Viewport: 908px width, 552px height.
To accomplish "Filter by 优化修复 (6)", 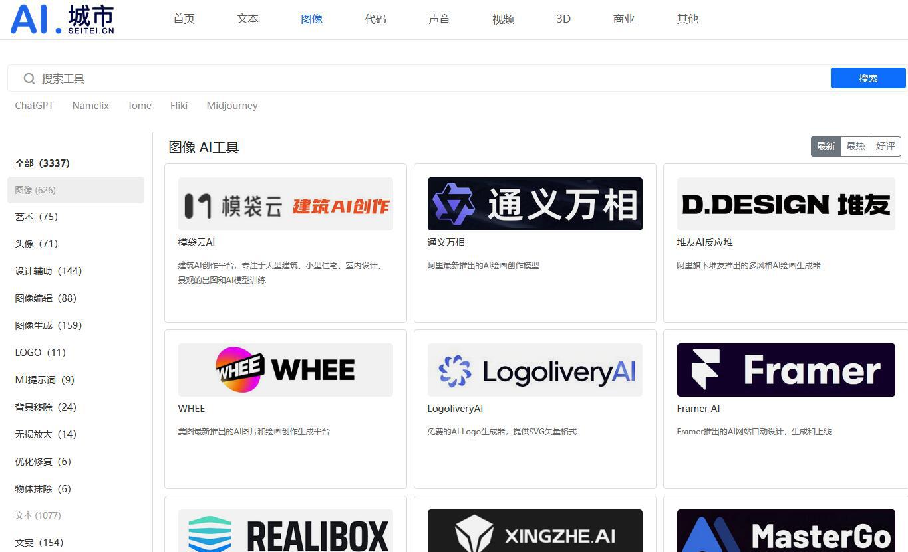I will pyautogui.click(x=43, y=462).
